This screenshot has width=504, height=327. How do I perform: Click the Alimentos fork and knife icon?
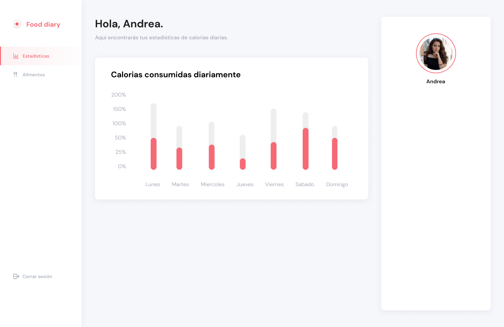tap(15, 75)
